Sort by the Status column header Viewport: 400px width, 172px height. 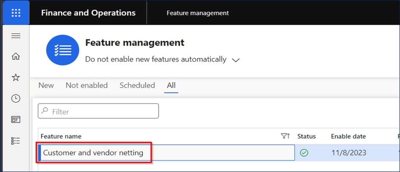306,137
